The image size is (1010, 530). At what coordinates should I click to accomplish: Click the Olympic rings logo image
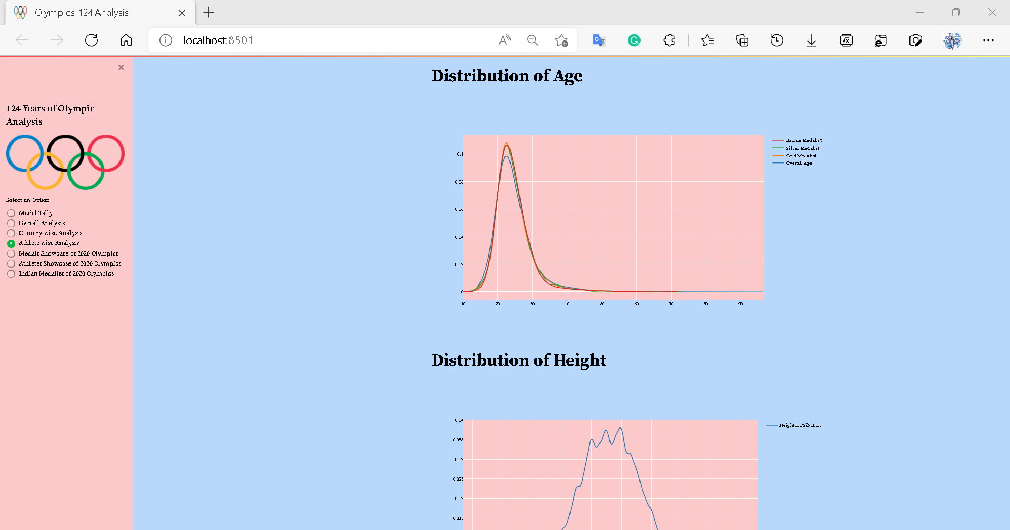point(65,162)
